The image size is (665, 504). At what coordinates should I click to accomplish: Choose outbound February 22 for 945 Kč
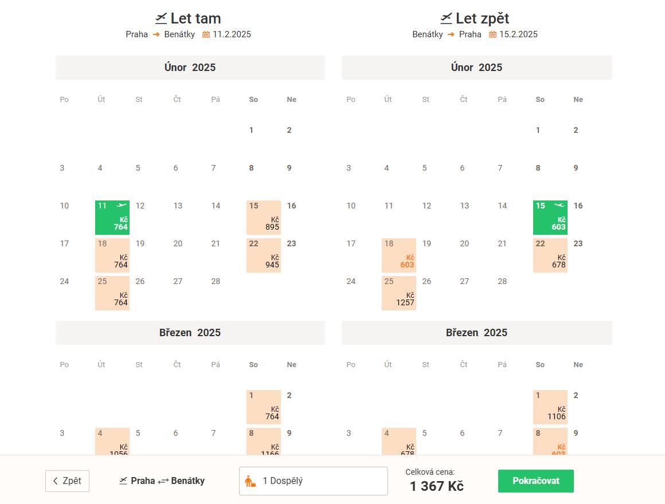coord(264,255)
